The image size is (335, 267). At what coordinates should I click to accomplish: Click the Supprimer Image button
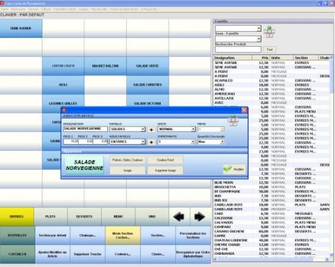165,170
